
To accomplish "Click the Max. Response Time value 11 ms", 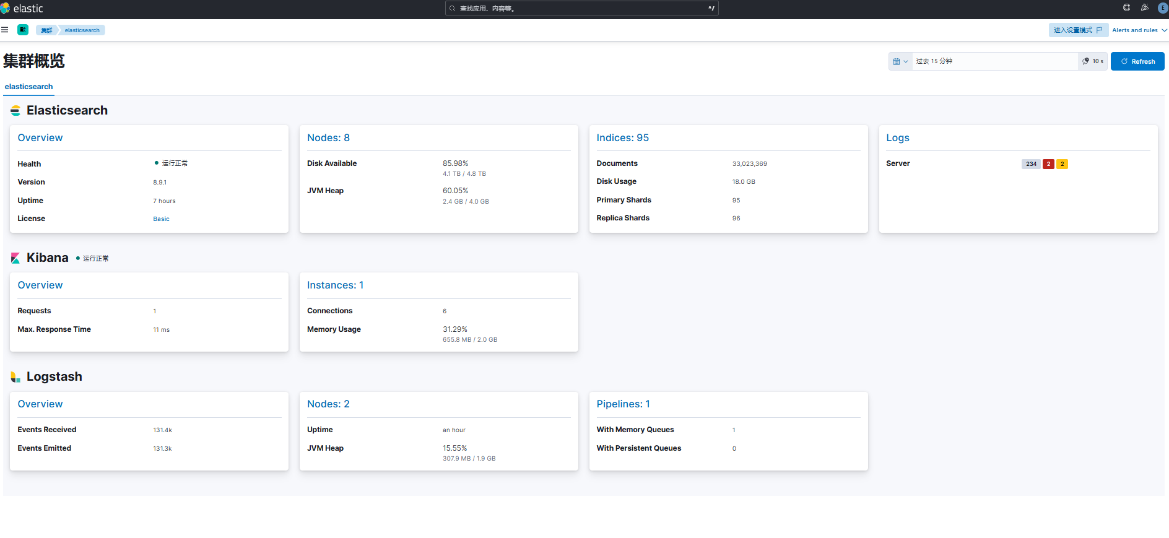I will pyautogui.click(x=161, y=330).
